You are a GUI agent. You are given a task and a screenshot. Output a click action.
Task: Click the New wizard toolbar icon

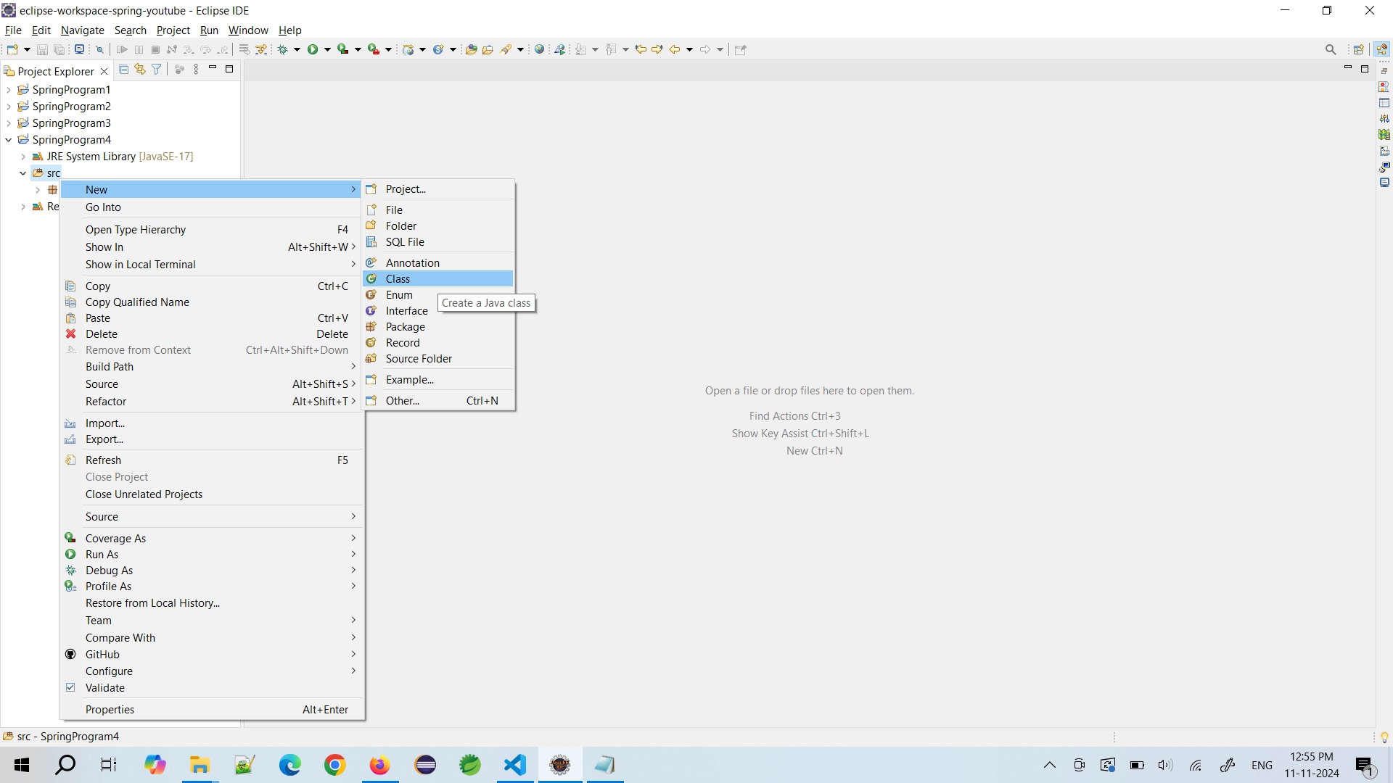coord(12,49)
